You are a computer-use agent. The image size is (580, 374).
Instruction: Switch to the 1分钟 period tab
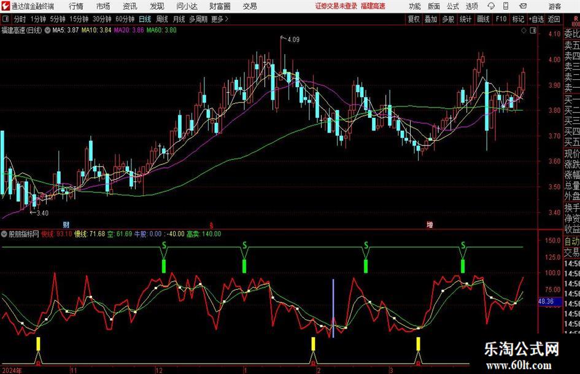38,19
